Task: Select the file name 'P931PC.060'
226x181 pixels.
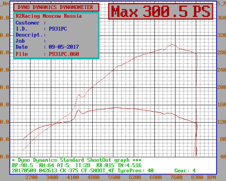Action: point(64,54)
